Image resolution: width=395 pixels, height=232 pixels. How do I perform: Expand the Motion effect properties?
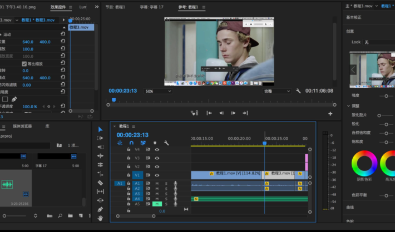pyautogui.click(x=1, y=34)
